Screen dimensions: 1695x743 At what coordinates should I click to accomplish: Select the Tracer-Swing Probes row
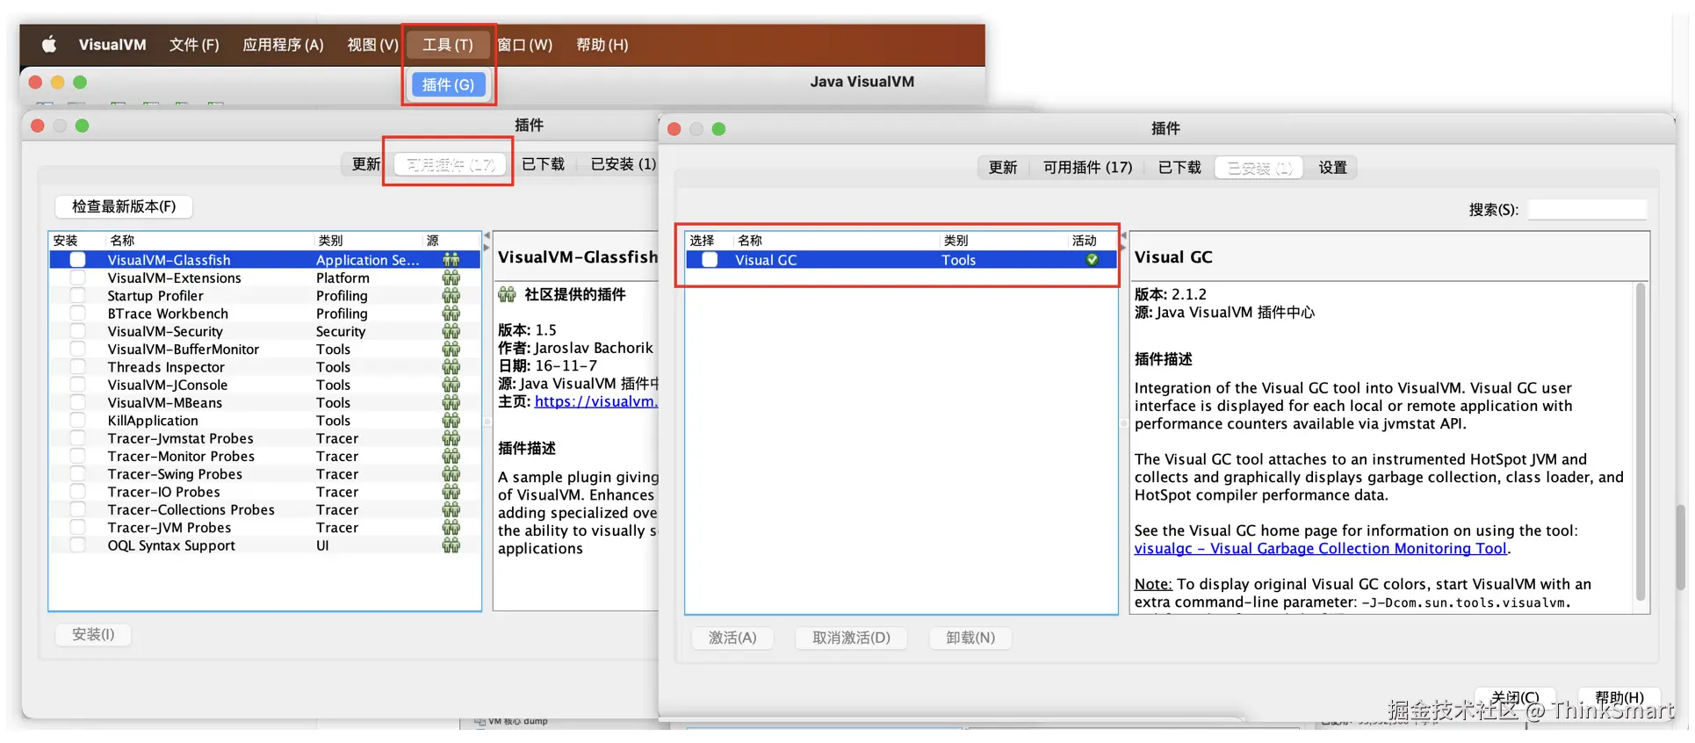[x=265, y=474]
